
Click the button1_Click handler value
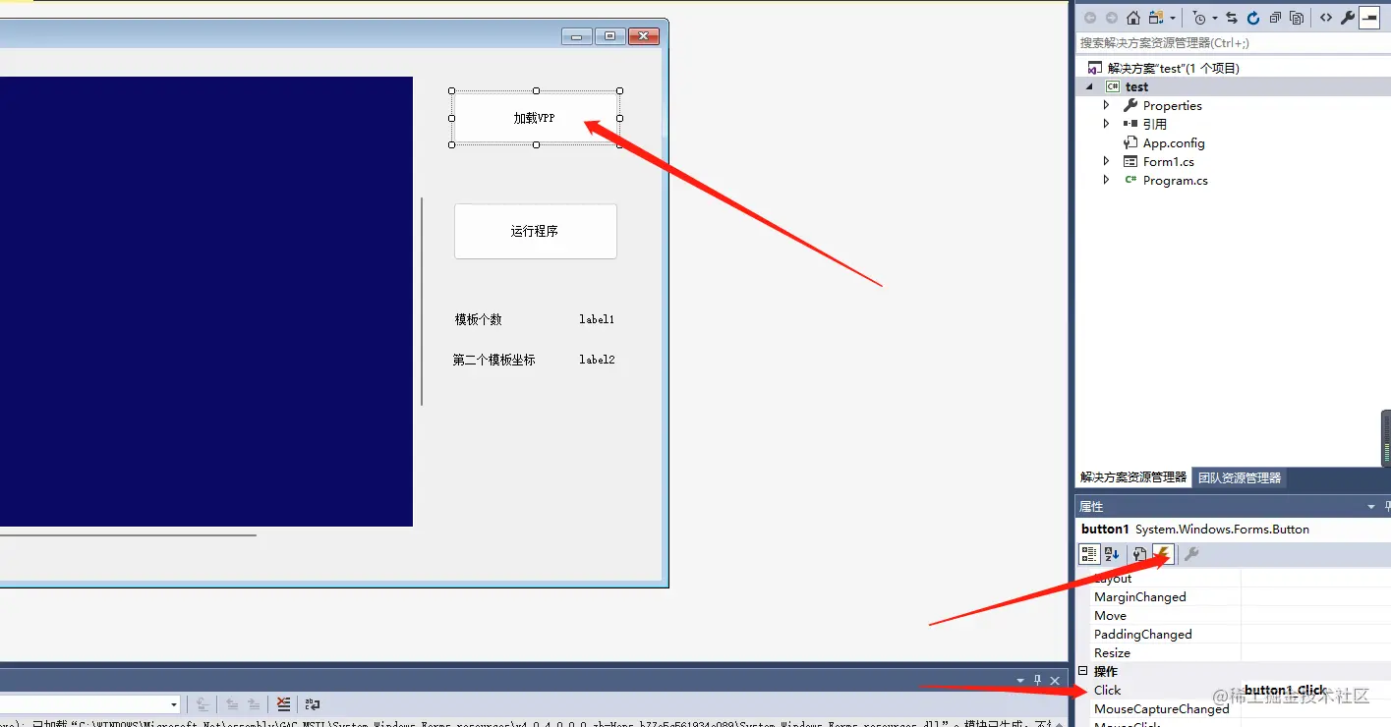[x=1286, y=691]
